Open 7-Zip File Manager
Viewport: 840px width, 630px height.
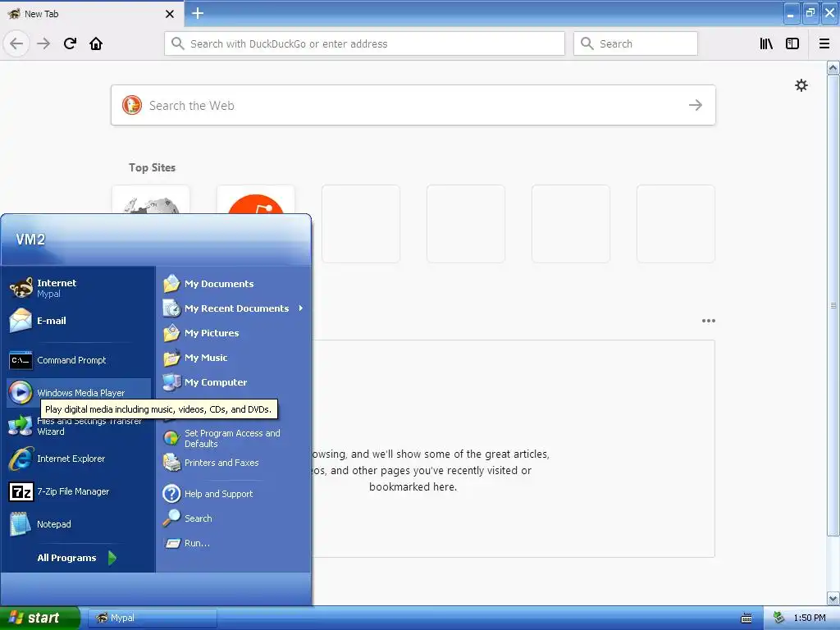78,491
